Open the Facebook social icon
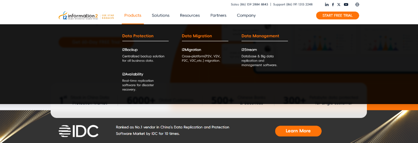 [x=333, y=5]
